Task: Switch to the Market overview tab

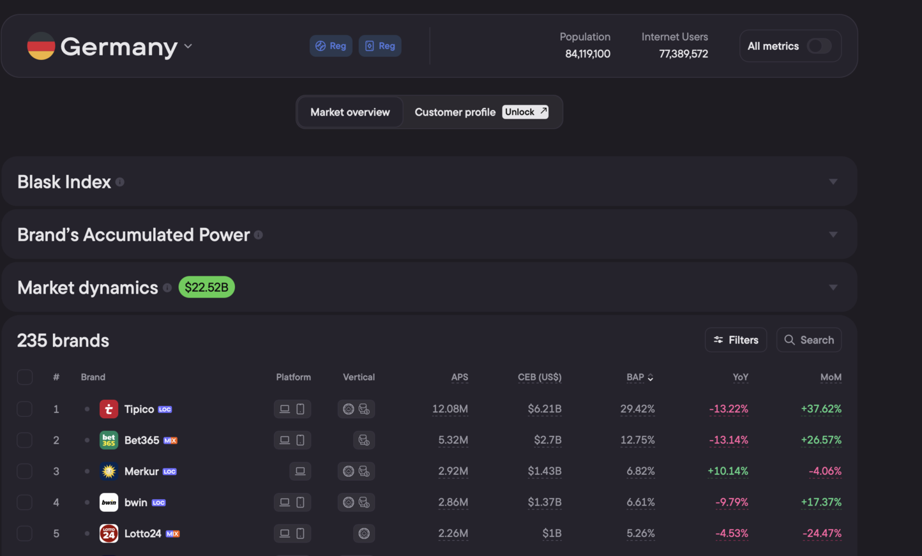Action: (350, 112)
